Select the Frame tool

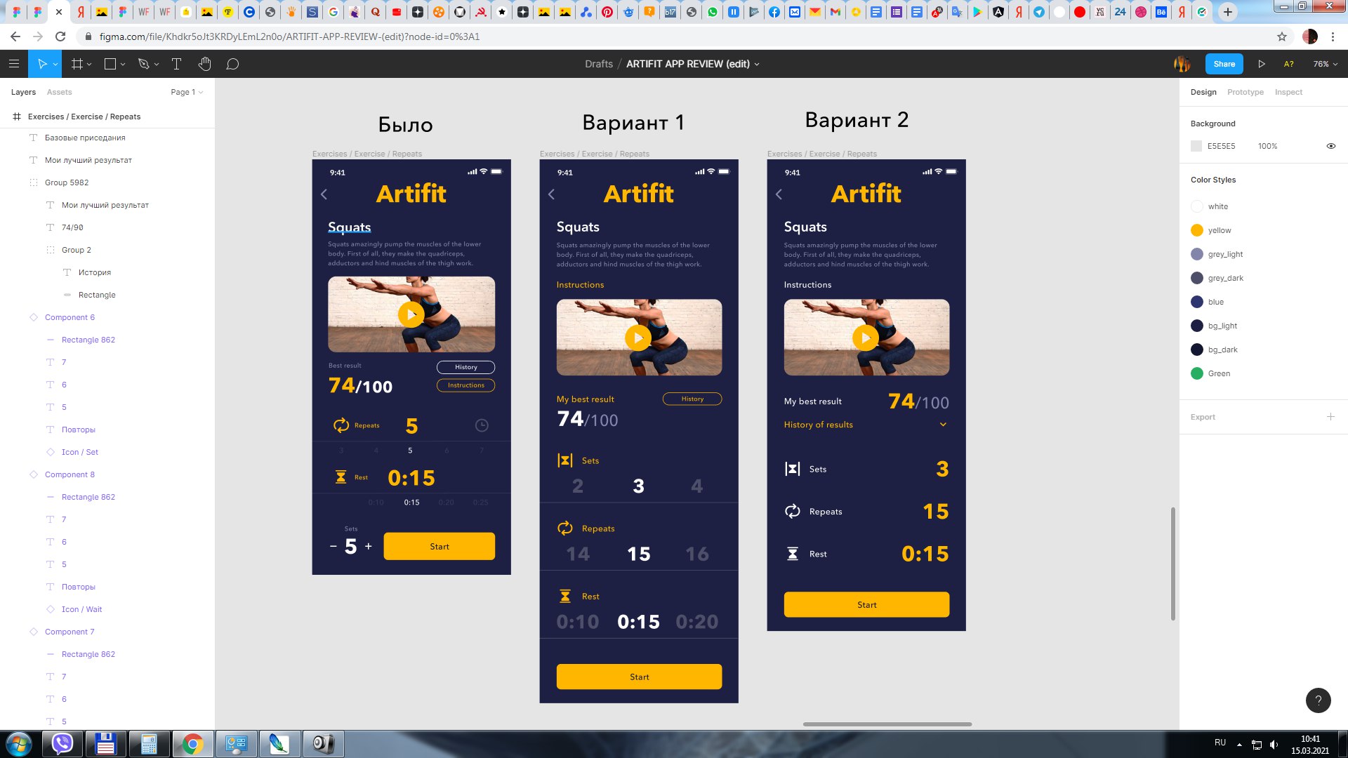coord(77,64)
